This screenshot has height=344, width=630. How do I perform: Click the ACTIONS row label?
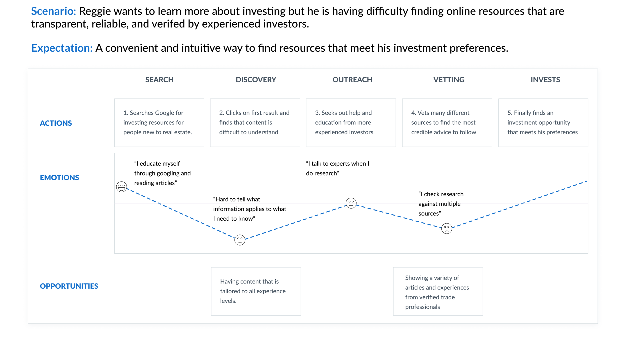[x=56, y=123]
